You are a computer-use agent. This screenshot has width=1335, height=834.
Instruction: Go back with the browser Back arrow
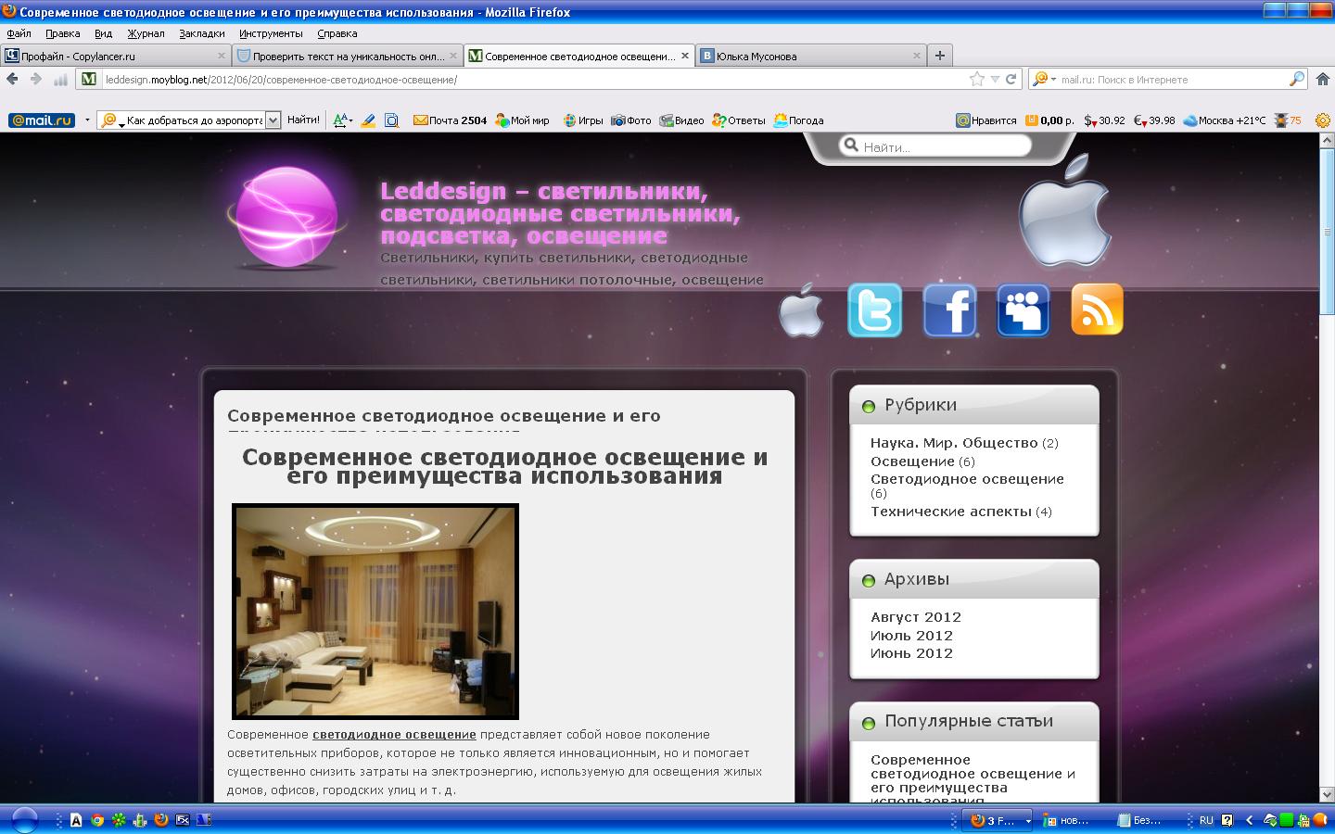12,80
